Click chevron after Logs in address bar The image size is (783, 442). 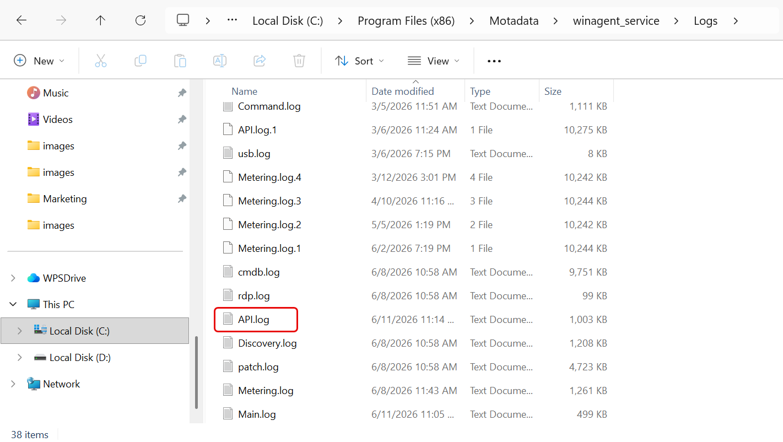(x=736, y=21)
